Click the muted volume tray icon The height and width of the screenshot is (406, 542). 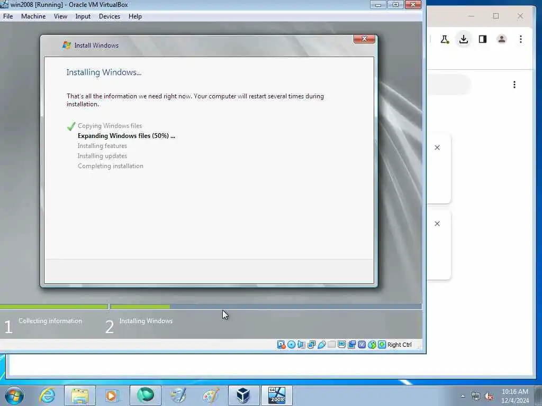489,396
